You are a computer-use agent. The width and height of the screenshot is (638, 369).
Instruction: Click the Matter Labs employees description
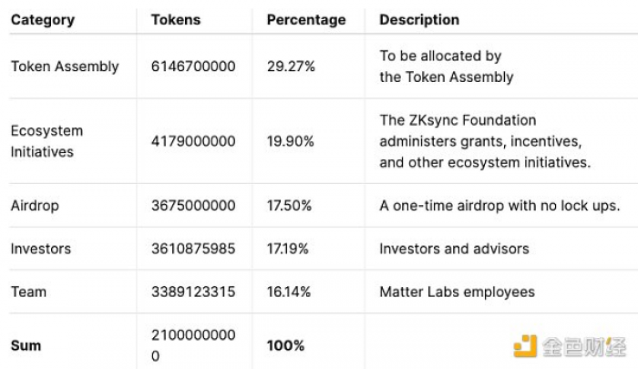tap(457, 292)
